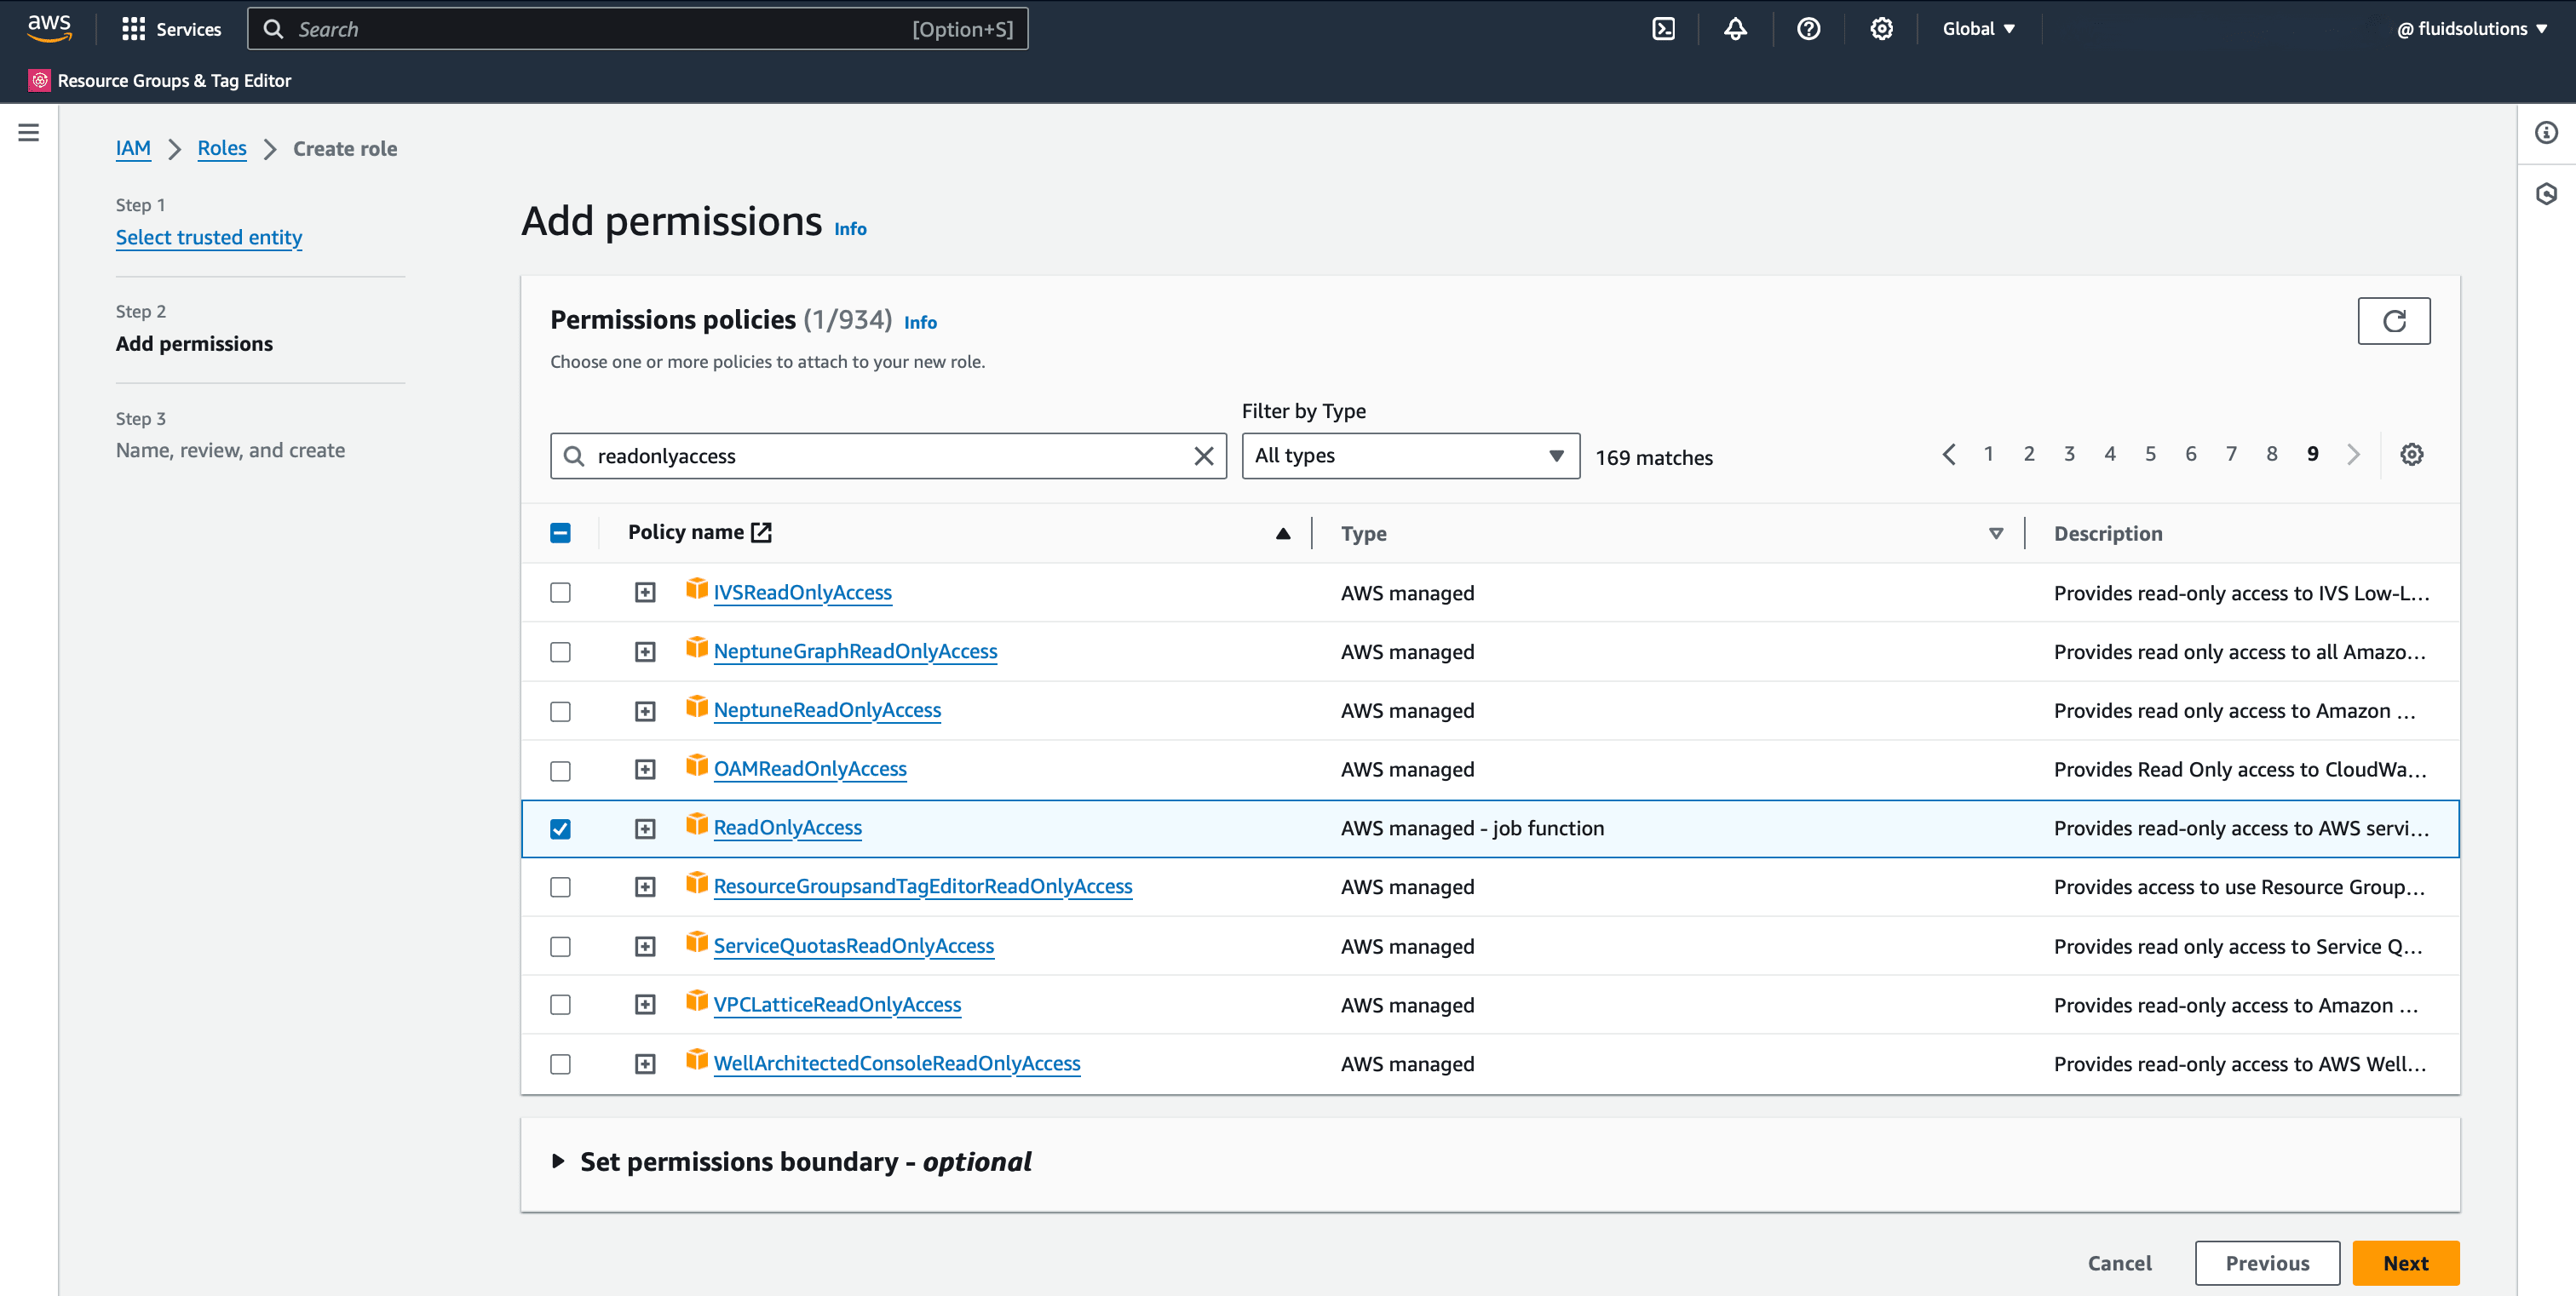The width and height of the screenshot is (2576, 1296).
Task: Click the ReadOnlyAccess policy cube icon
Action: coord(697,824)
